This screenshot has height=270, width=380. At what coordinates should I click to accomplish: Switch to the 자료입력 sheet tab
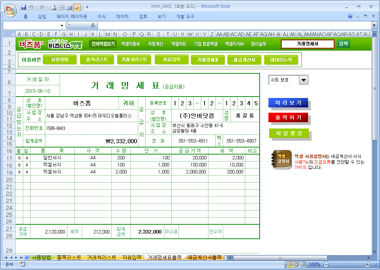point(132,258)
